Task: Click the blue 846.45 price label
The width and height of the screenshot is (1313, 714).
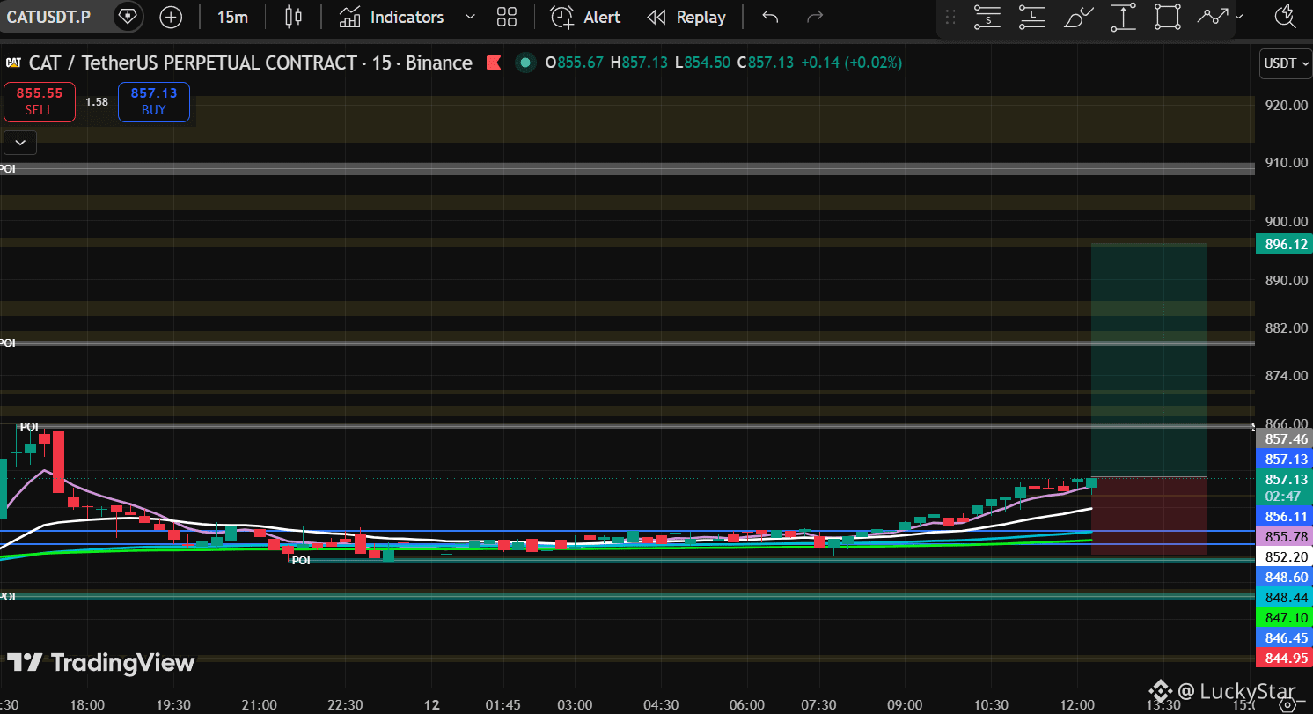Action: (1286, 637)
